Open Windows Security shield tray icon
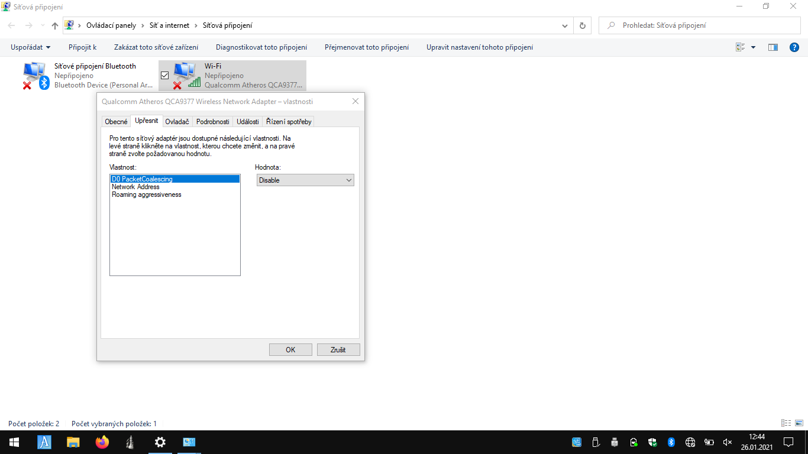Screen dimensions: 808x454 (652, 442)
